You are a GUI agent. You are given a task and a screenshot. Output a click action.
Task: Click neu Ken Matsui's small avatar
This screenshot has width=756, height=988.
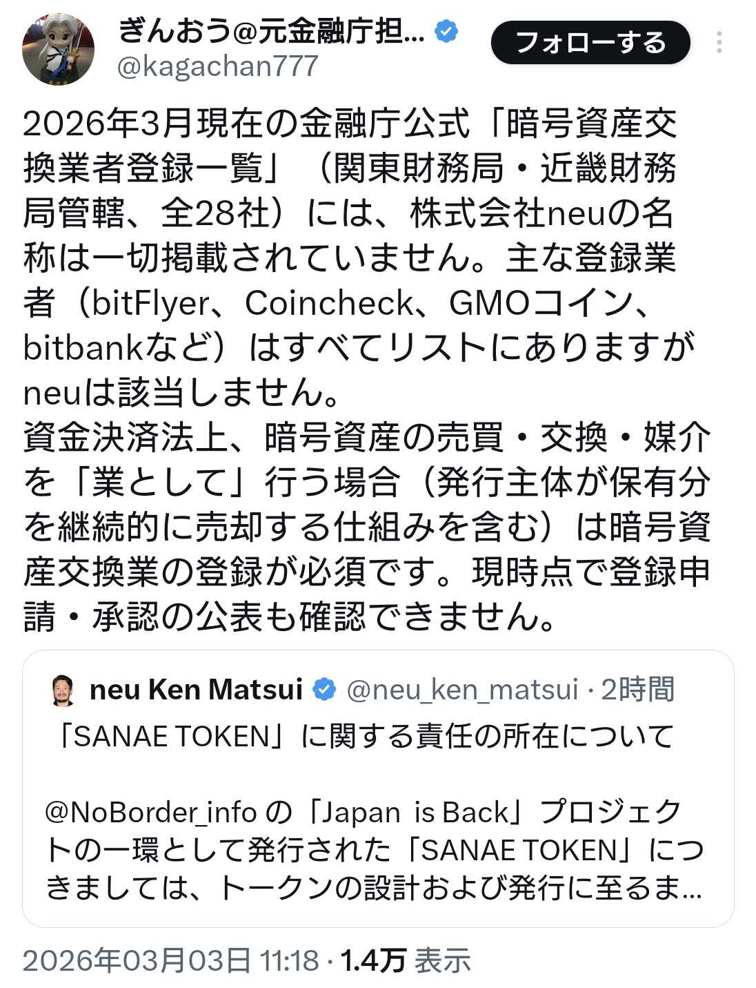[63, 690]
